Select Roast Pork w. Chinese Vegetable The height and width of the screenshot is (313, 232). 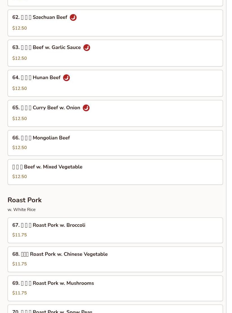(x=115, y=259)
